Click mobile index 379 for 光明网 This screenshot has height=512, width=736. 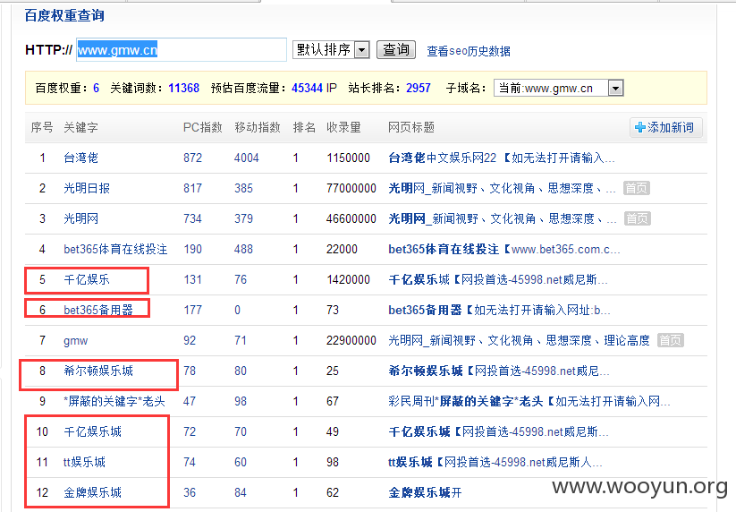point(243,218)
